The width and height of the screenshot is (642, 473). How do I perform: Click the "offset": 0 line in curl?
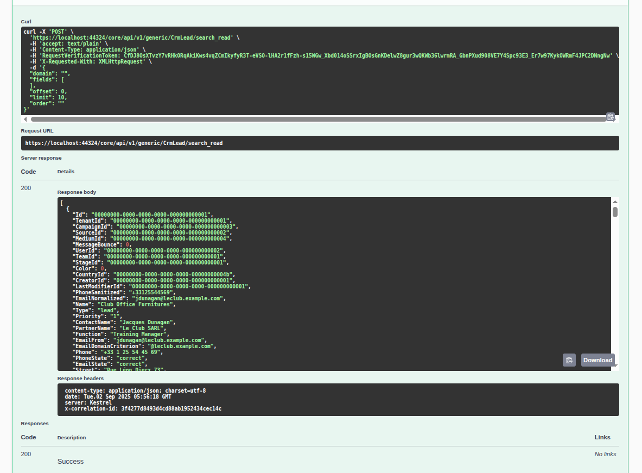click(x=48, y=92)
